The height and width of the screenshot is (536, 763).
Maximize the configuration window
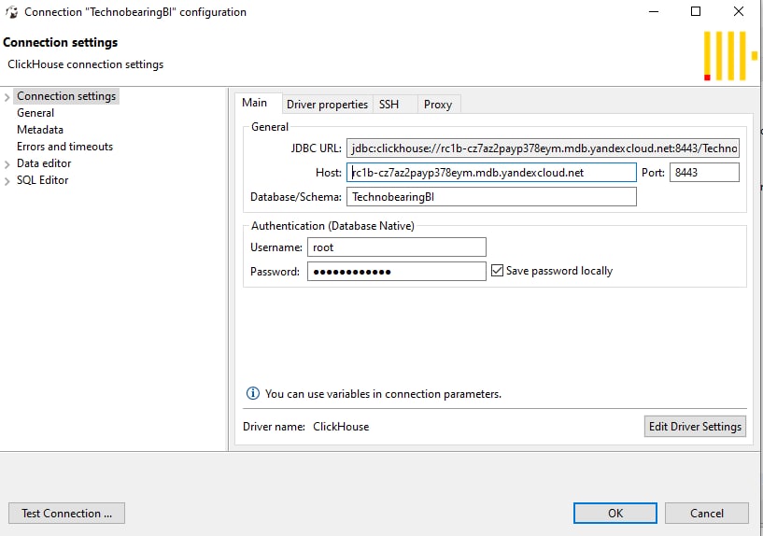696,11
